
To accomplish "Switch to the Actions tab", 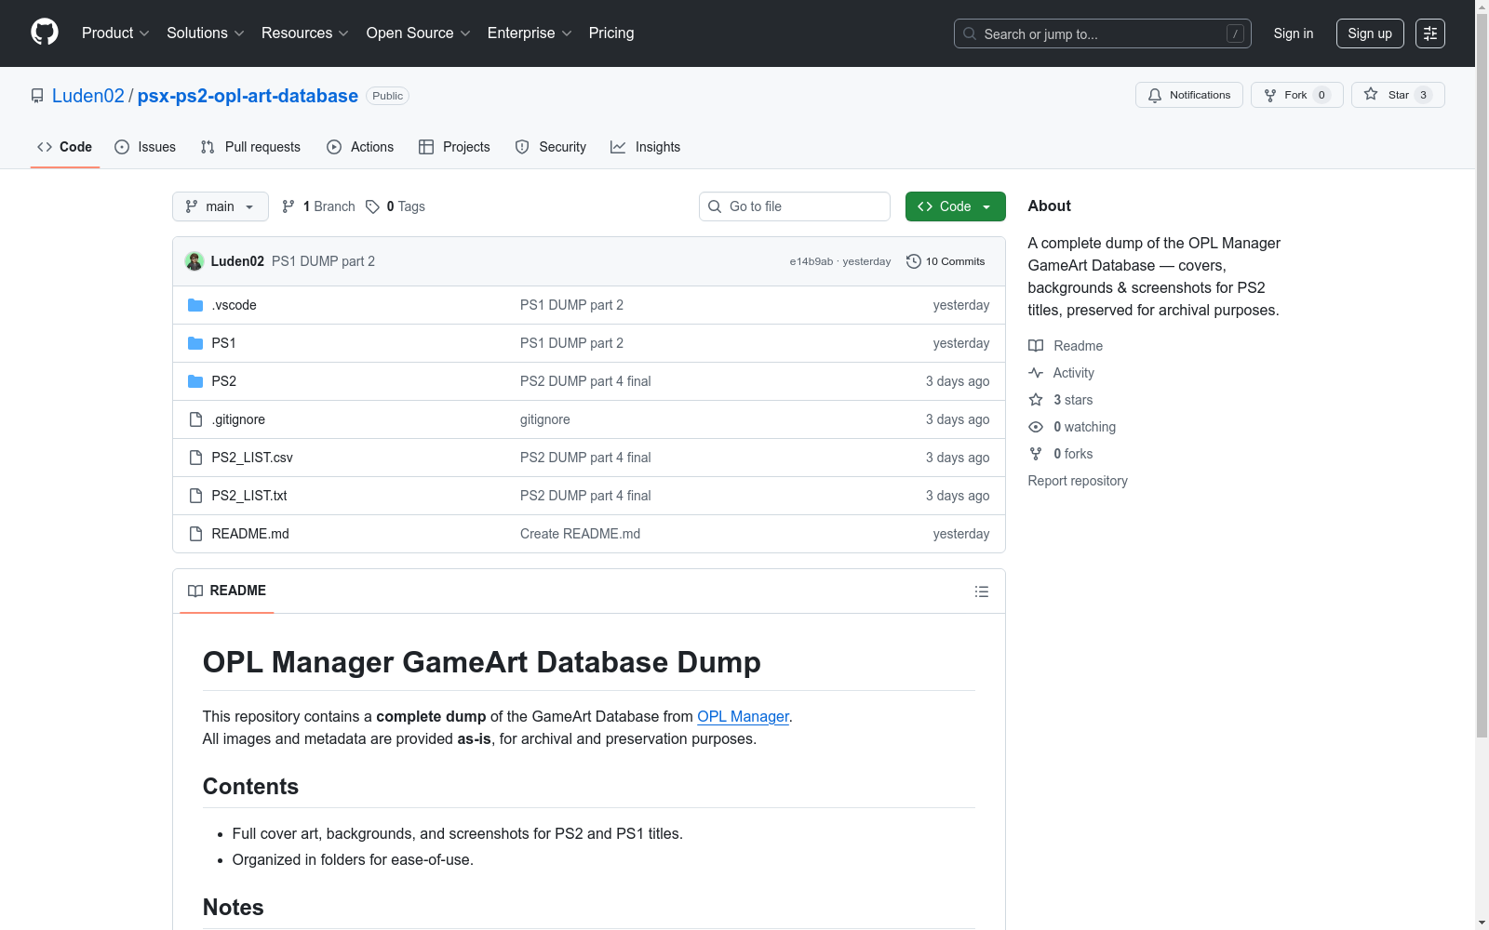I will coord(360,147).
